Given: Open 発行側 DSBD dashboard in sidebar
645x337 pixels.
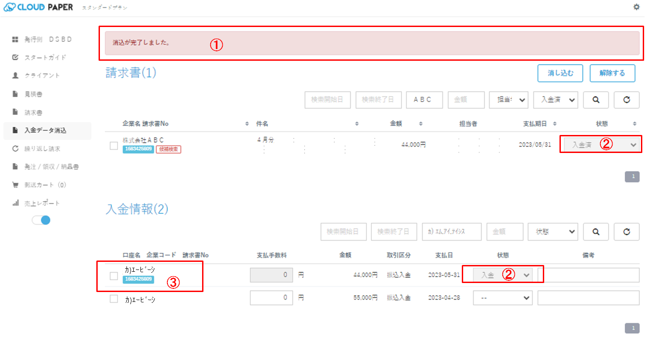Looking at the screenshot, I should (x=48, y=39).
